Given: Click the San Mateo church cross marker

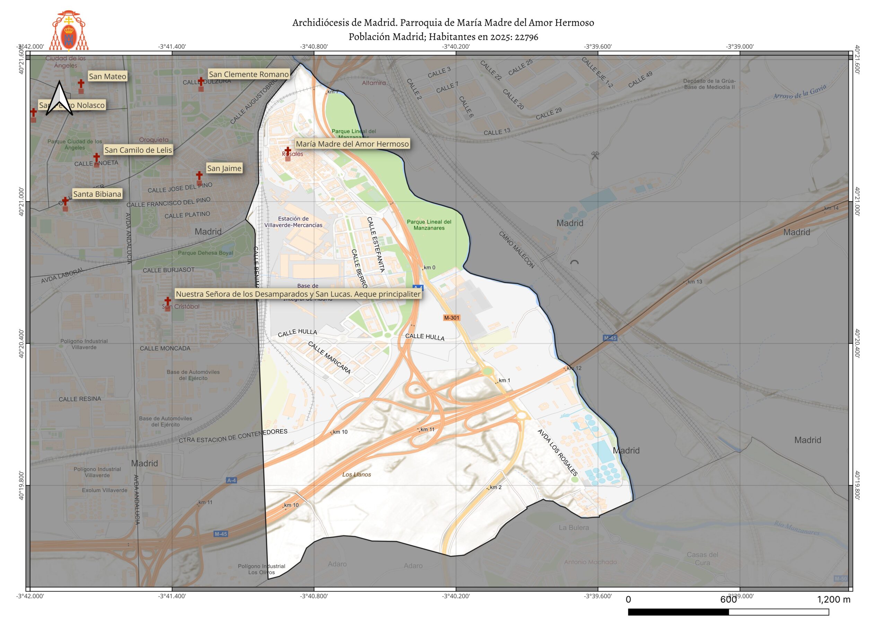Looking at the screenshot, I should (x=81, y=84).
